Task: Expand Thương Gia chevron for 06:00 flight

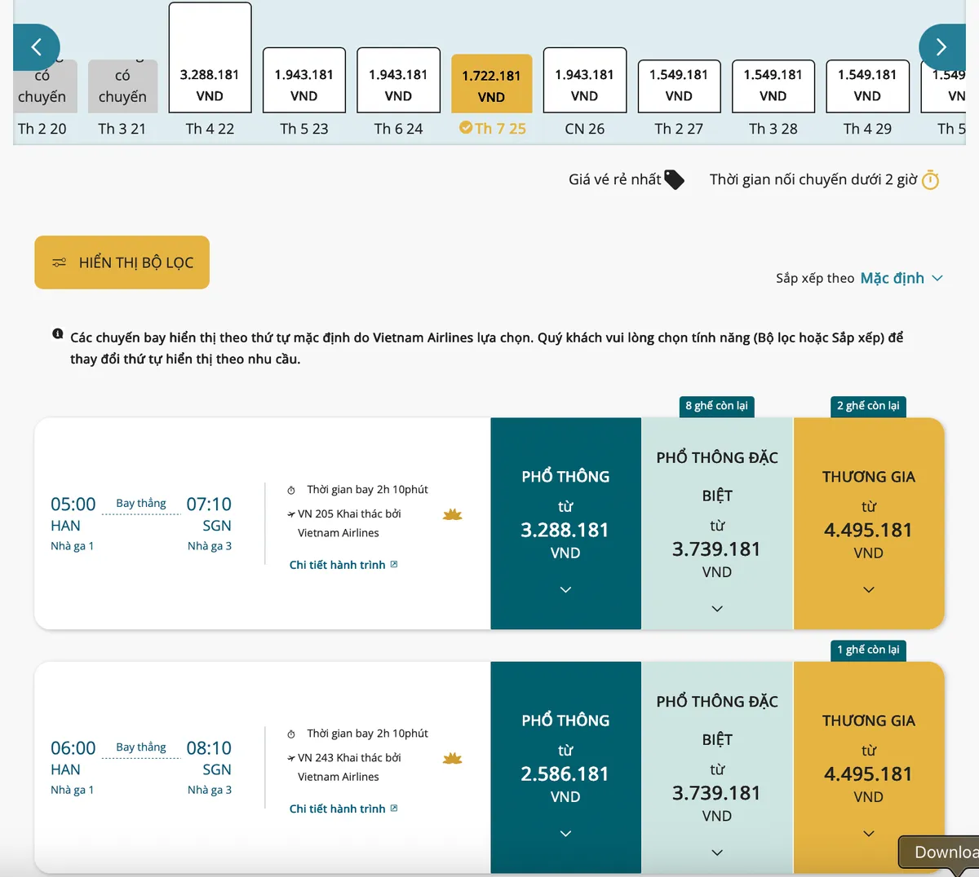Action: (869, 833)
